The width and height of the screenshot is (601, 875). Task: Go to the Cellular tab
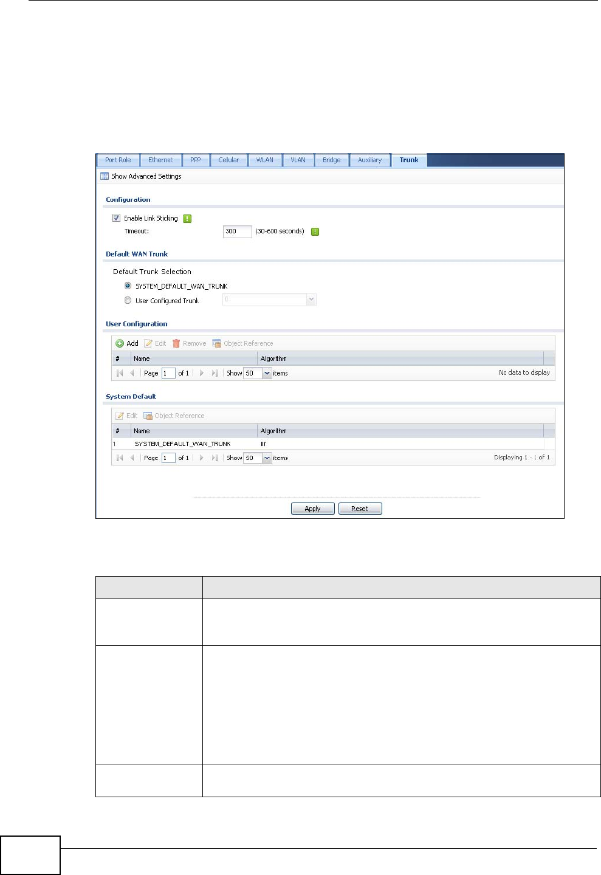click(x=228, y=160)
